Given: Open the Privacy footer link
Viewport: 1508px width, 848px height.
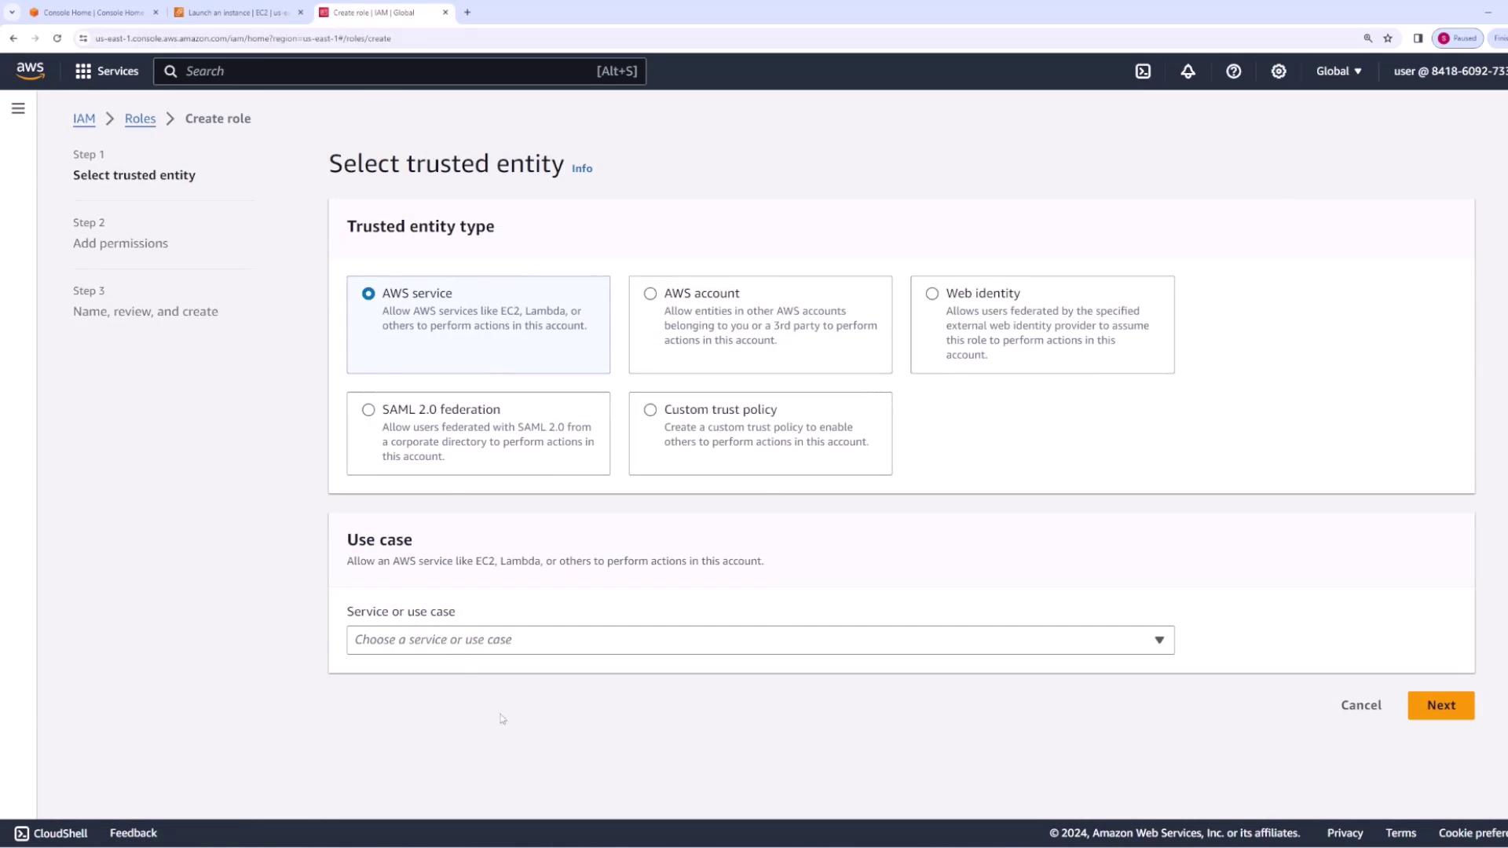Looking at the screenshot, I should click(x=1345, y=833).
